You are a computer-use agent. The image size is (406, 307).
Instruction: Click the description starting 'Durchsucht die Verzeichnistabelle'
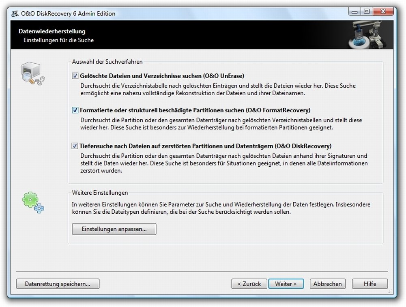pos(218,90)
